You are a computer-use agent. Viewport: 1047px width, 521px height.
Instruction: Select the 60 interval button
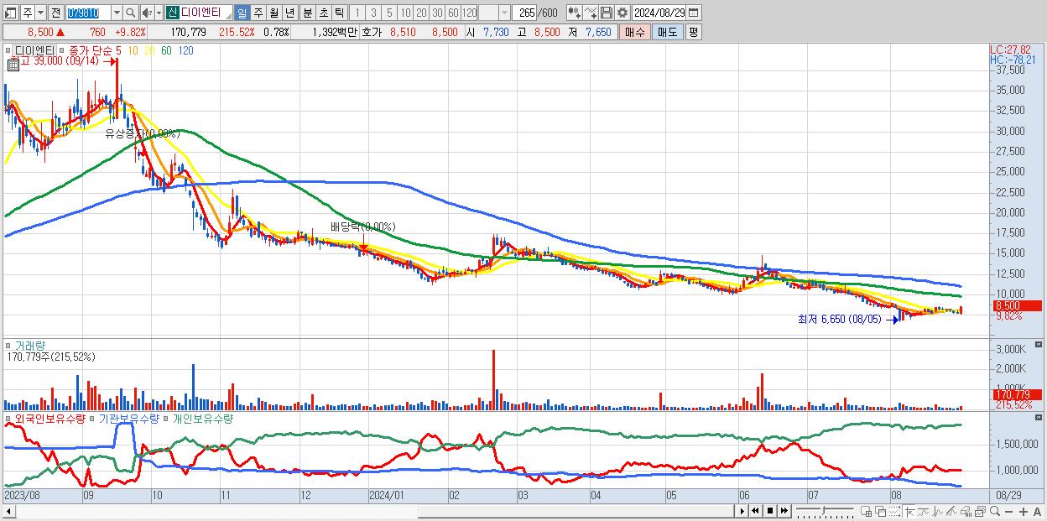click(x=453, y=13)
